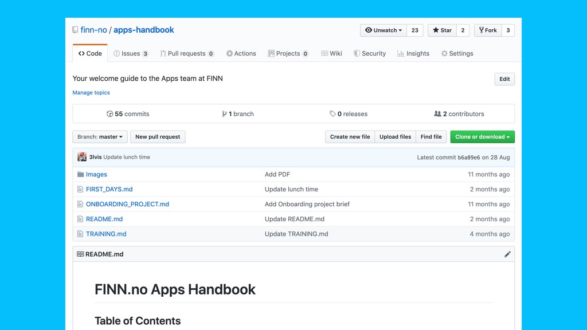Click the 4 months ago timestamp
Viewport: 587px width, 330px height.
pyautogui.click(x=490, y=234)
